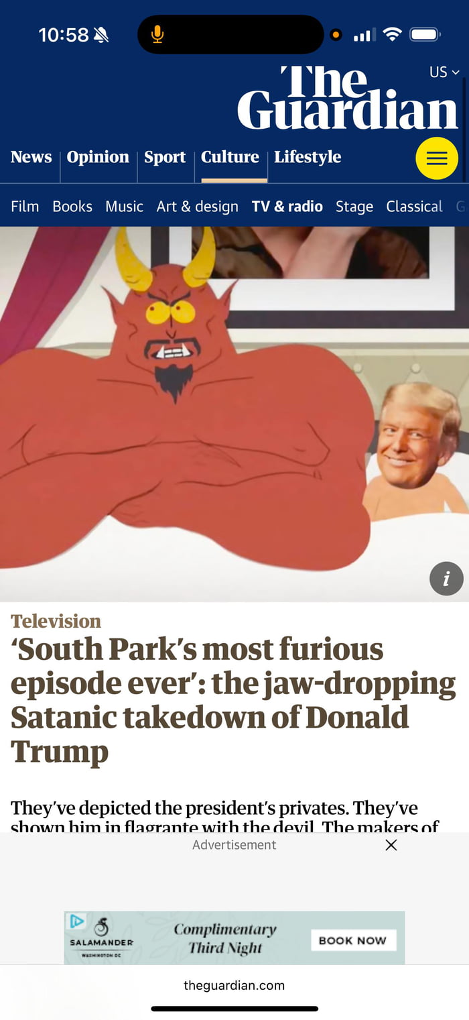469x1020 pixels.
Task: Tap the image info icon
Action: (446, 578)
